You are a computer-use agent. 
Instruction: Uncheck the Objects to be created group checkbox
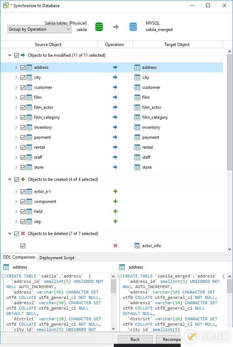[x=17, y=179]
